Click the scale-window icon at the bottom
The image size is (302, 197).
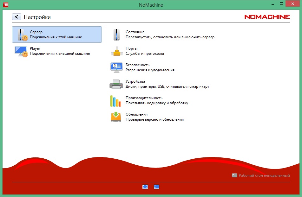click(x=156, y=187)
